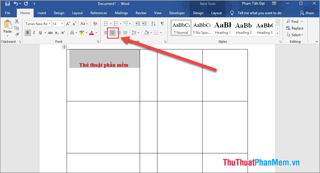Cut selection with scissors icon

[x=17, y=21]
